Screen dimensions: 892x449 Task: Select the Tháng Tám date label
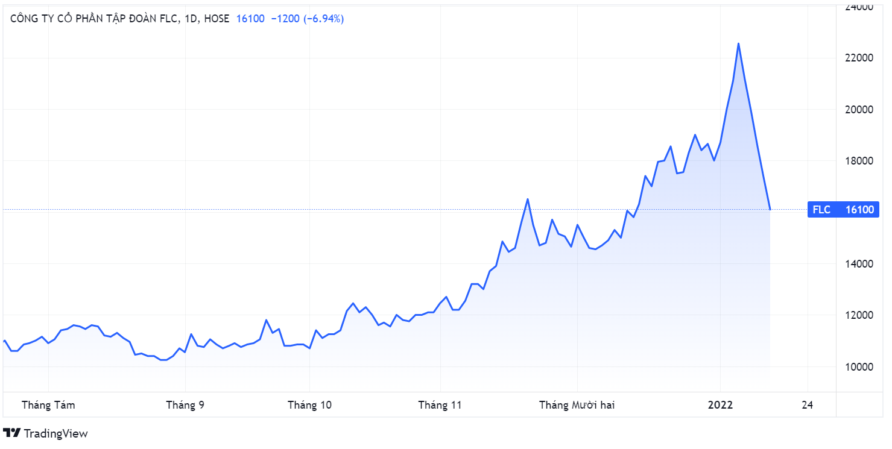[48, 405]
